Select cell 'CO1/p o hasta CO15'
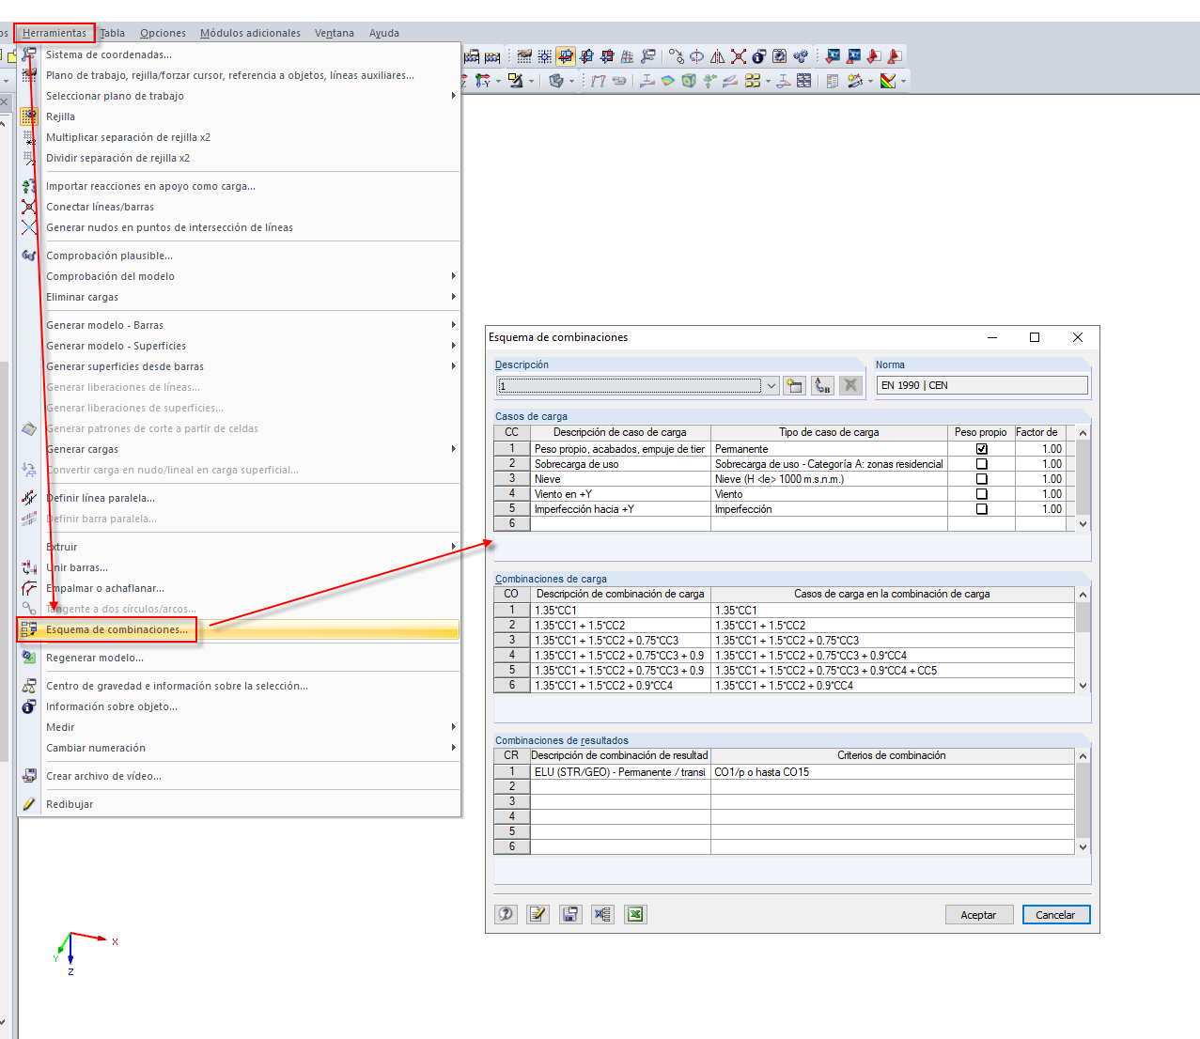The image size is (1200, 1039). pyautogui.click(x=892, y=772)
